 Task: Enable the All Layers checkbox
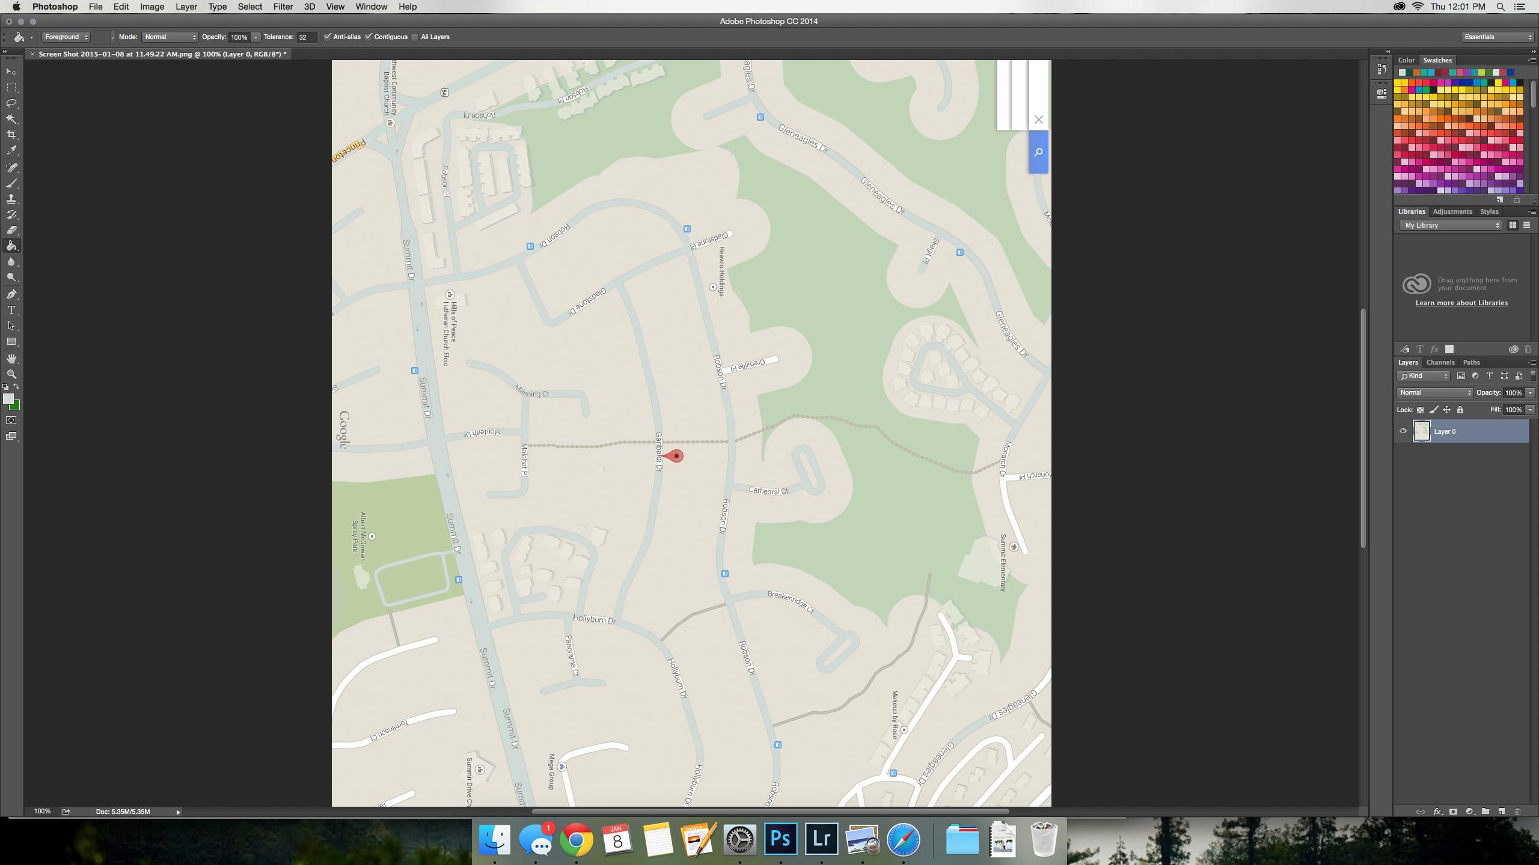coord(415,37)
